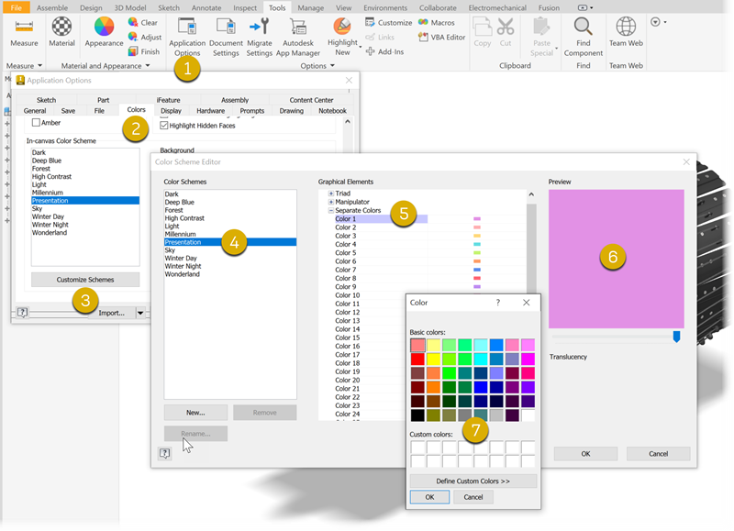Click the Customize Schemes button
Screen dimensions: 734x531
click(x=85, y=280)
